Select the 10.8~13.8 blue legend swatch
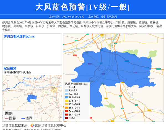Image resolution: width=166 pixels, height=130 pixels. click(x=67, y=97)
